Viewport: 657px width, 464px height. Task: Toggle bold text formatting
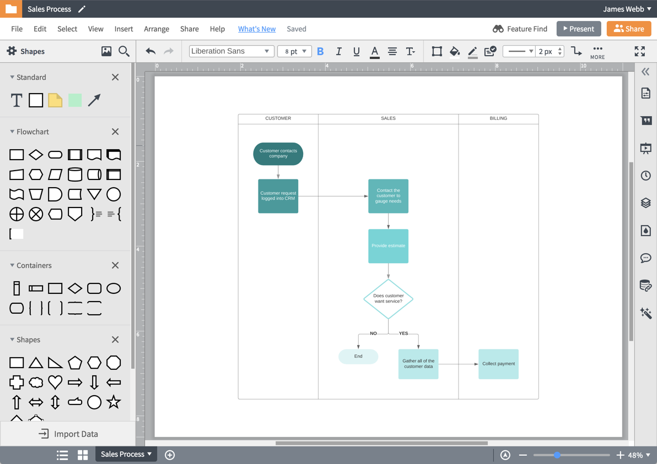click(320, 51)
